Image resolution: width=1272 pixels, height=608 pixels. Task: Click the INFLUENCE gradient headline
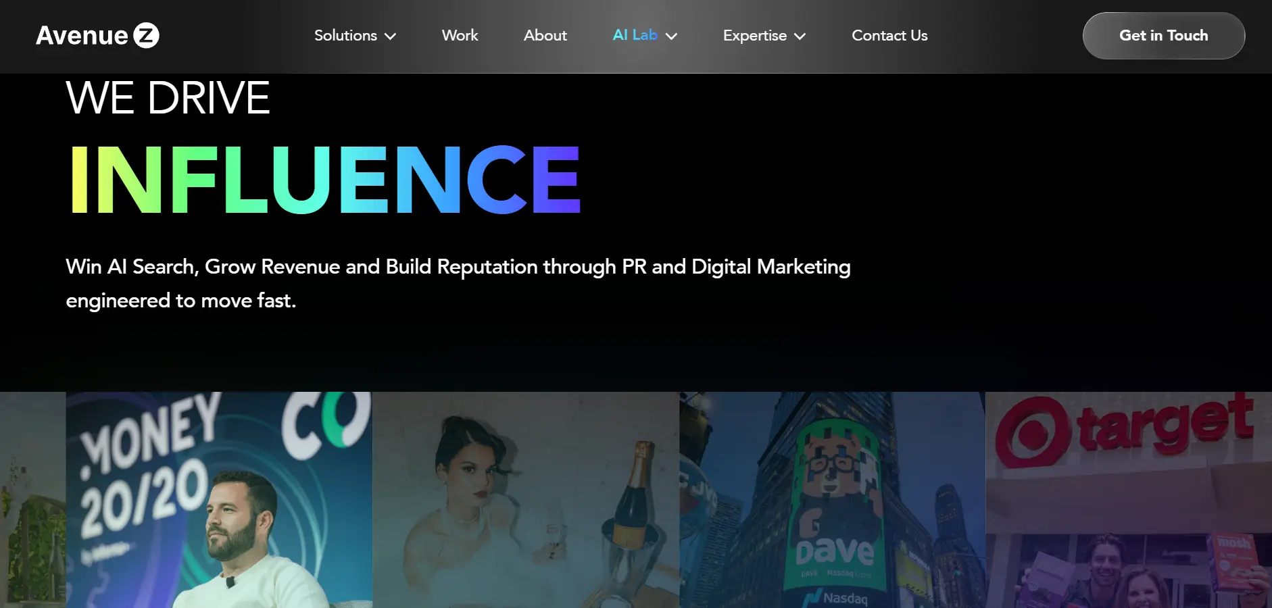point(324,180)
